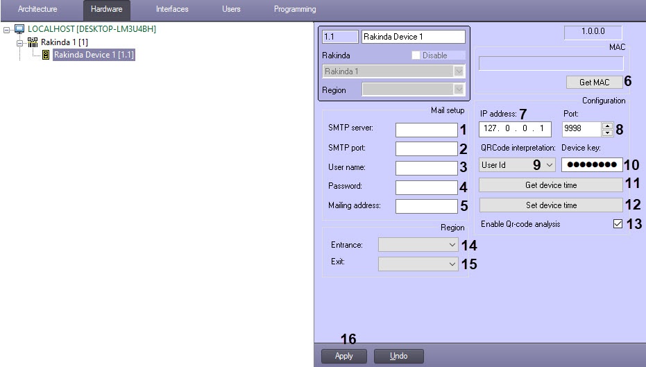Image resolution: width=646 pixels, height=367 pixels.
Task: Click the Apply button
Action: coord(344,356)
